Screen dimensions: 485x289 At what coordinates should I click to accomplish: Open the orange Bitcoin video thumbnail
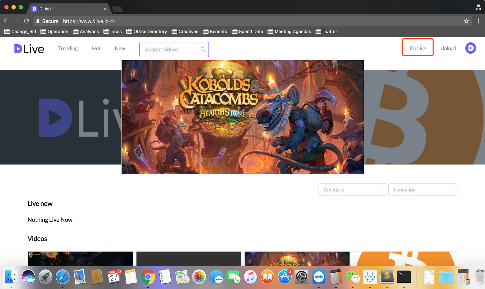[405, 259]
